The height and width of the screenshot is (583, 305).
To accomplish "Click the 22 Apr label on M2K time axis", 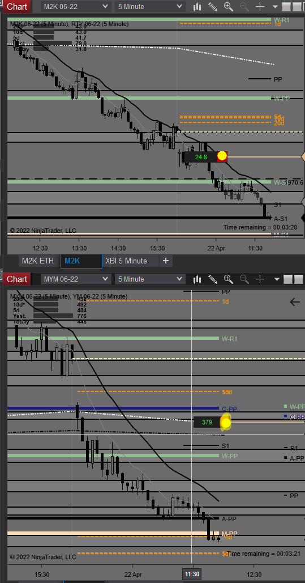I will click(217, 248).
